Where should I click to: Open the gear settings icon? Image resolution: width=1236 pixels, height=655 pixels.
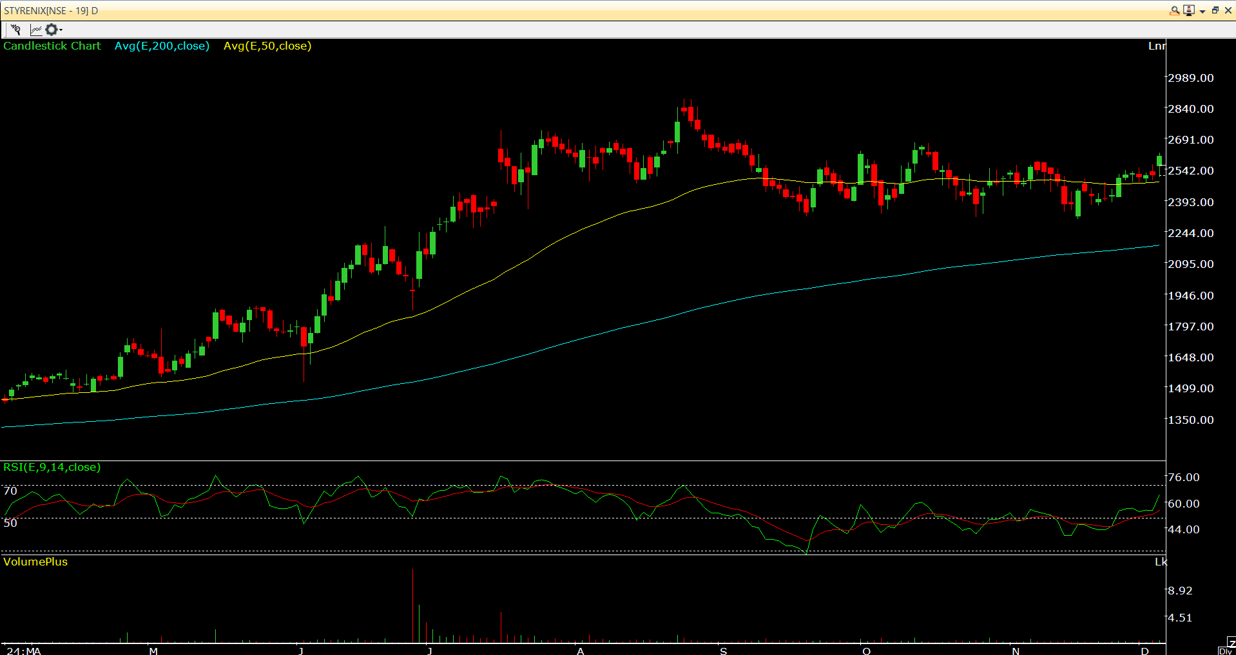pos(51,30)
